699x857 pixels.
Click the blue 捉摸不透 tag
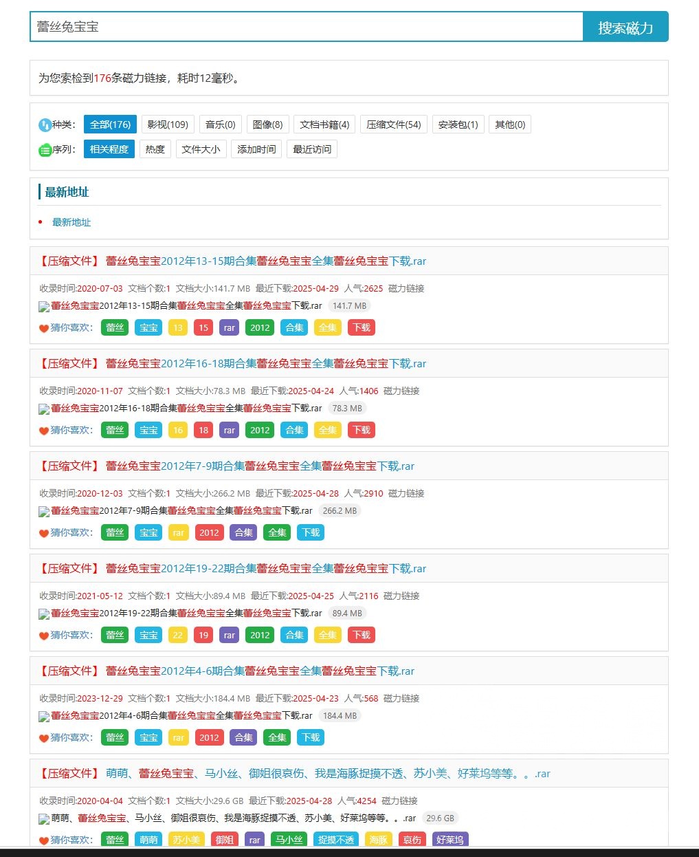coord(336,840)
